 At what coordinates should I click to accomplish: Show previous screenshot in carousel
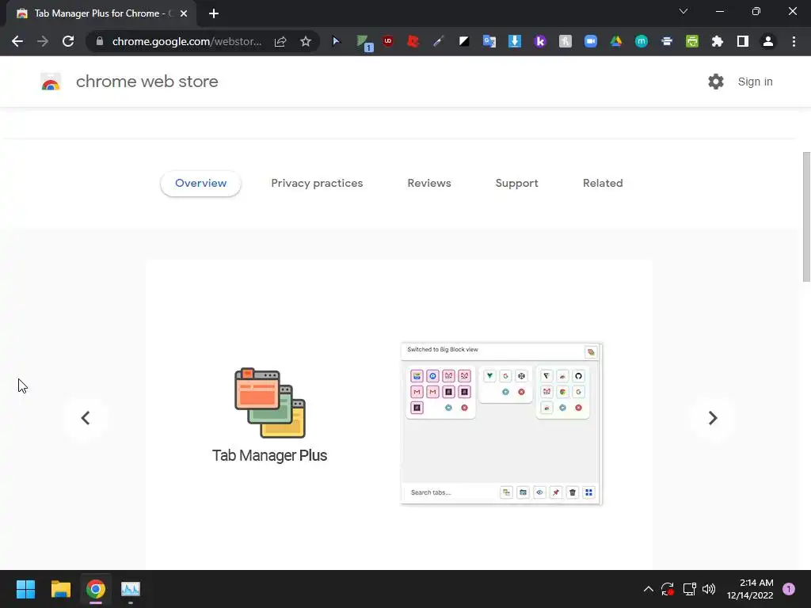(x=86, y=418)
